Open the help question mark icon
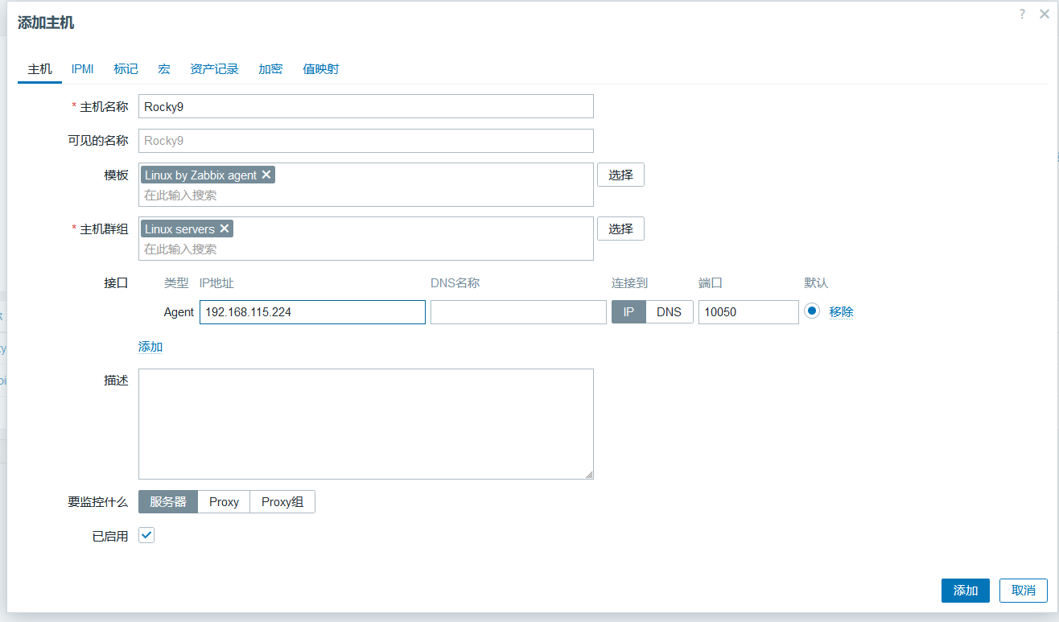1059x622 pixels. click(x=1023, y=14)
